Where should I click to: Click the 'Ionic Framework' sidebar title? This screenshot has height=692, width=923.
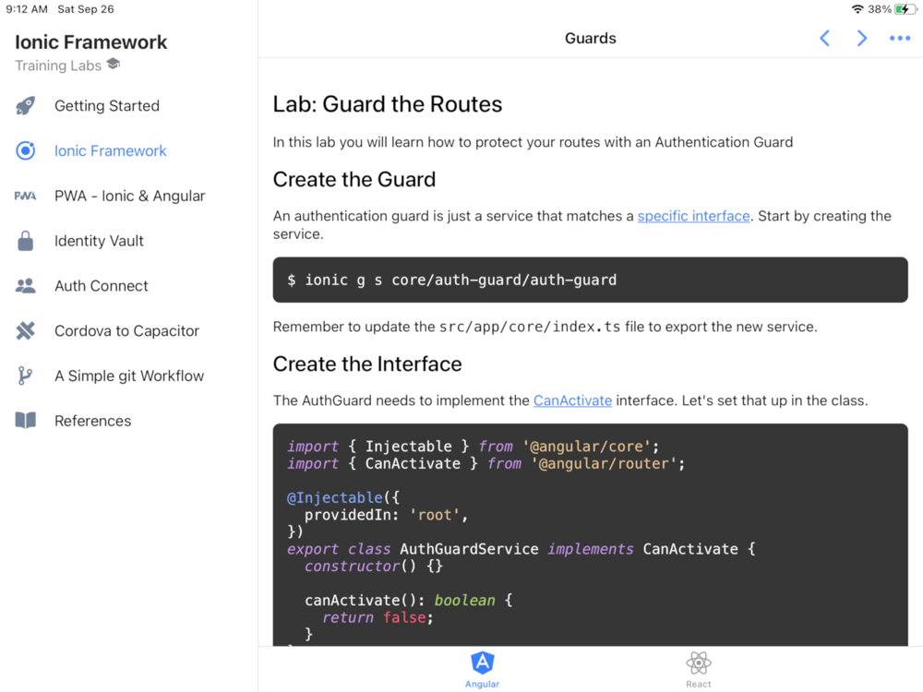point(91,42)
